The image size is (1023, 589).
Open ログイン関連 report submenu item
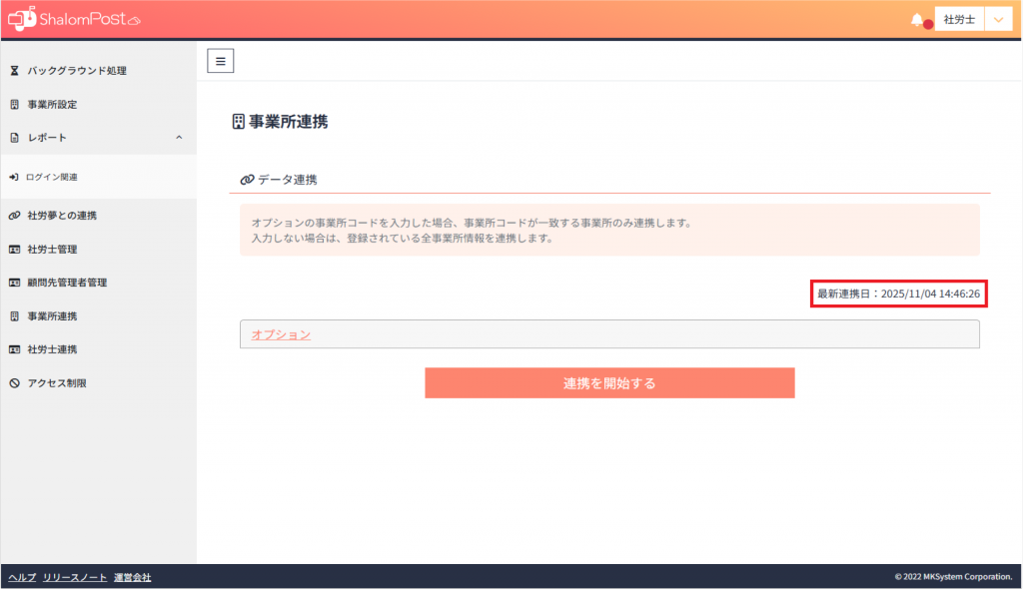(x=52, y=178)
